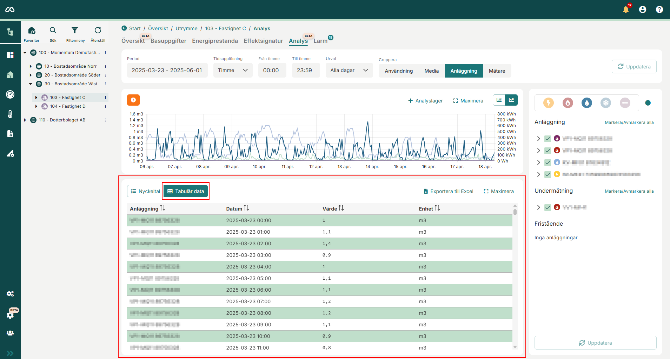The height and width of the screenshot is (359, 670).
Task: Expand 104 - Fastighet D node
Action: point(36,106)
